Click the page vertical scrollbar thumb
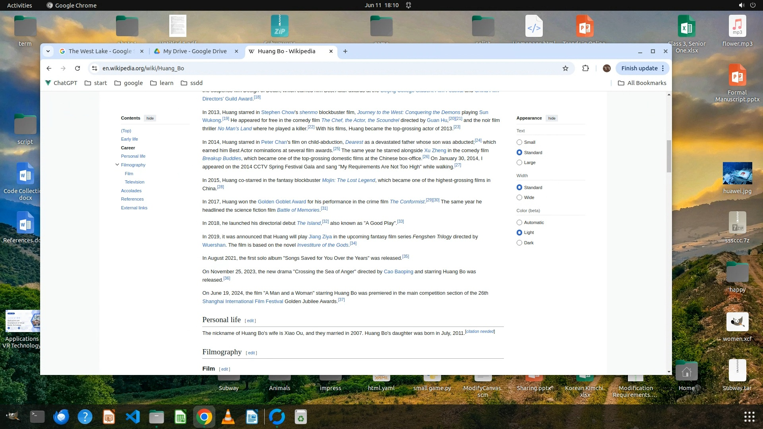Screen dimensions: 763x429 tap(669, 156)
